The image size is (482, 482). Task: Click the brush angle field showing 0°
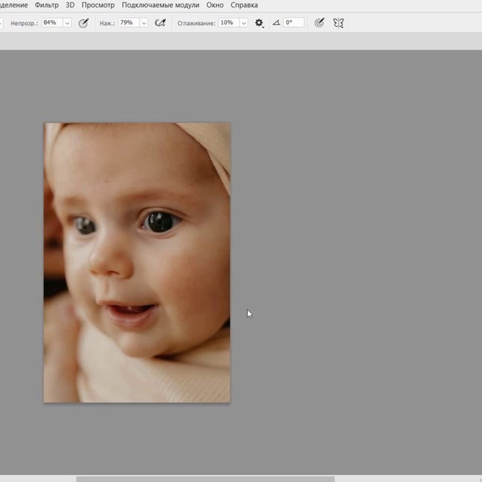pyautogui.click(x=293, y=23)
